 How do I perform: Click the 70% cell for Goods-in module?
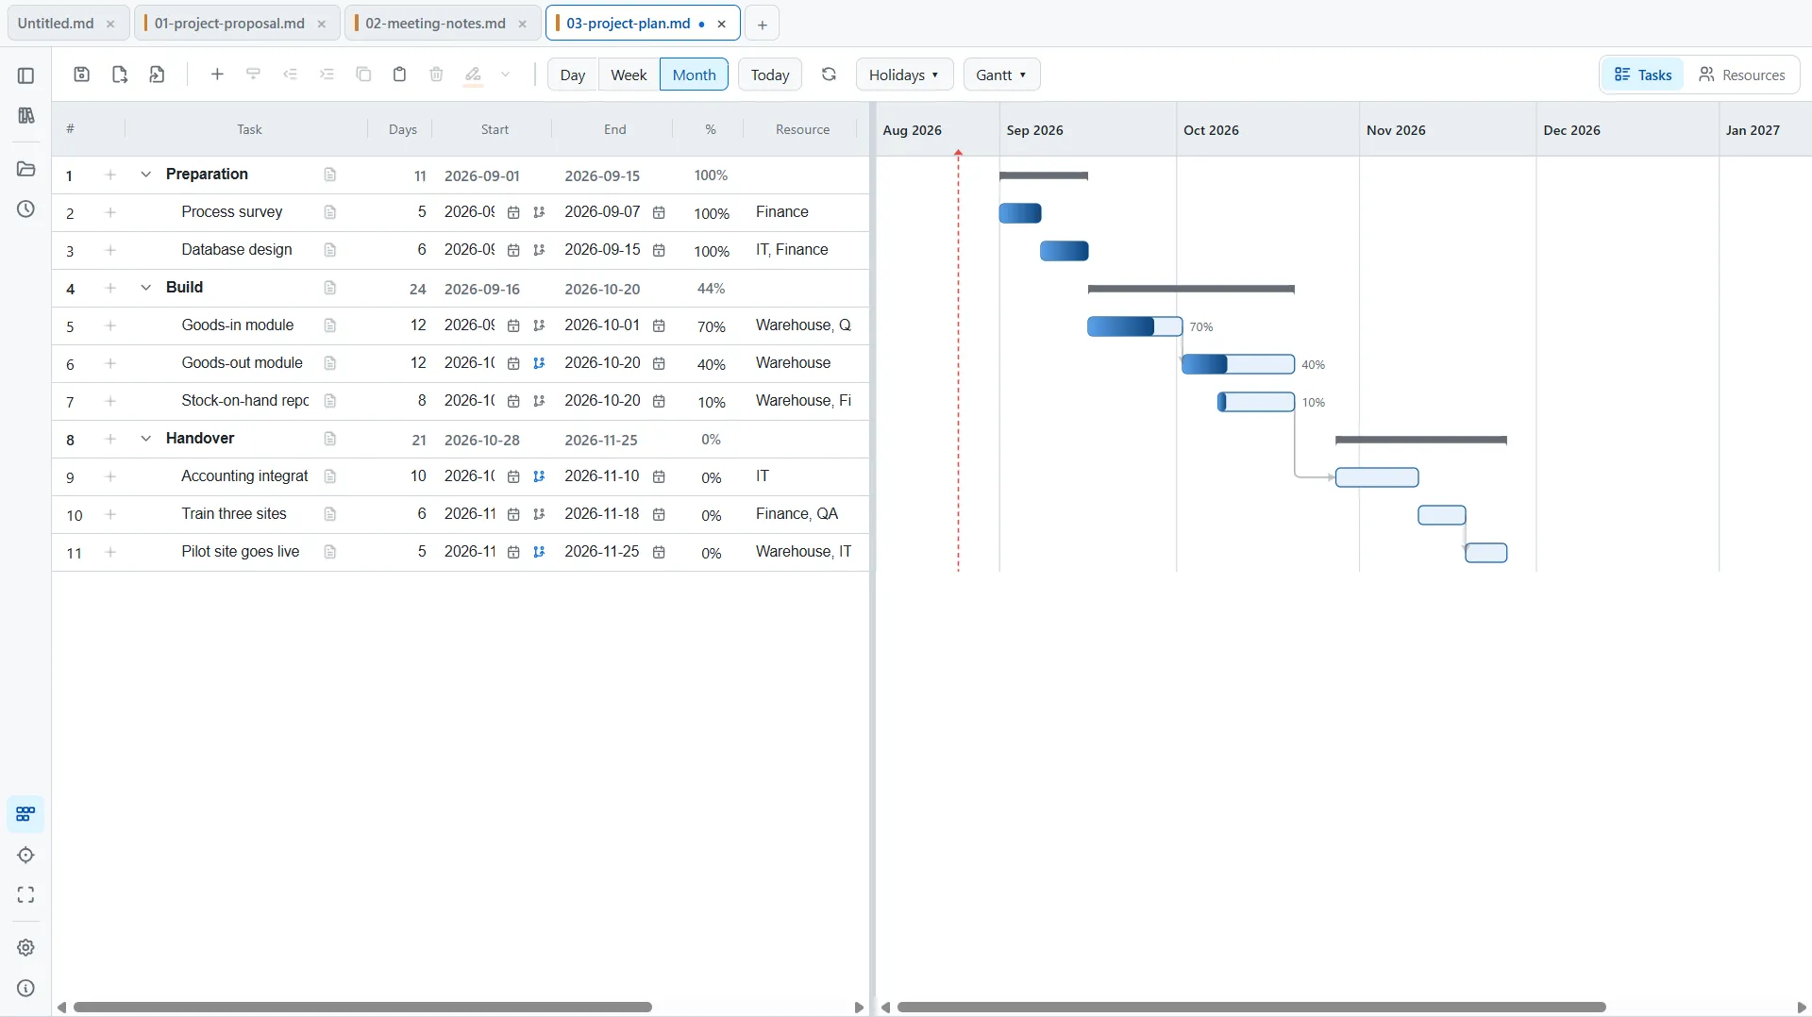(x=712, y=326)
